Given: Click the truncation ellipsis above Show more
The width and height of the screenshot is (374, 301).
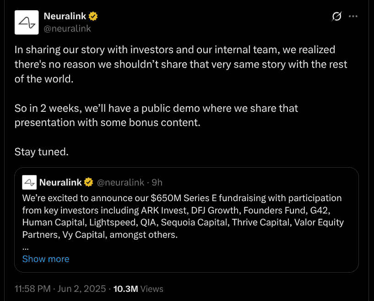Looking at the screenshot, I should coord(26,246).
